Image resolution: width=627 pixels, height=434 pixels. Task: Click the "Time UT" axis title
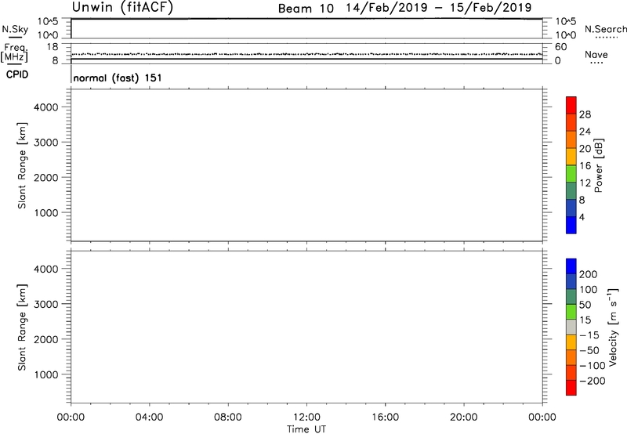pyautogui.click(x=306, y=429)
